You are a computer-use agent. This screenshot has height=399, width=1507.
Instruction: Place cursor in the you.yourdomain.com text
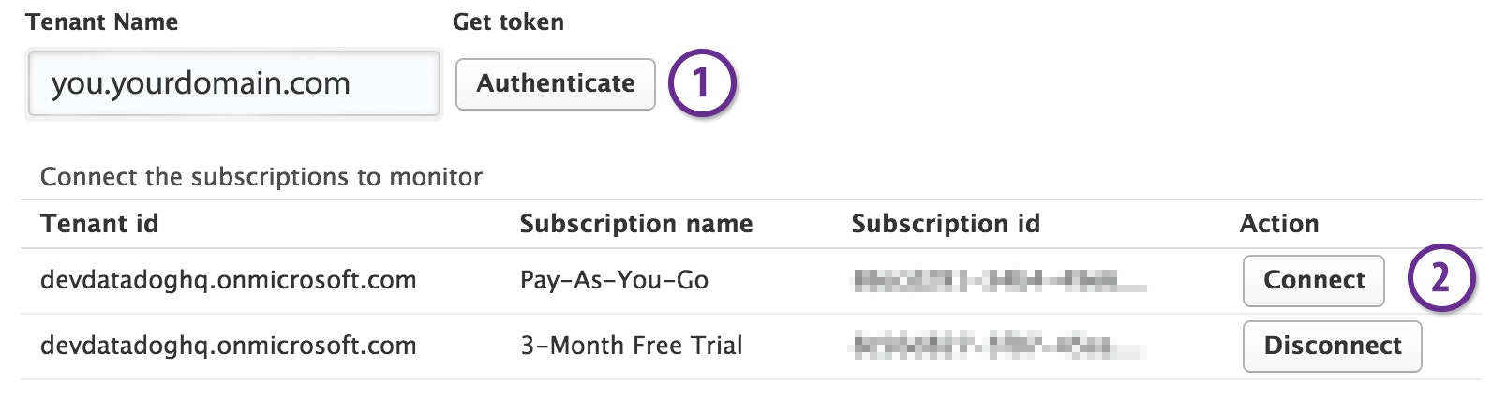tap(201, 84)
